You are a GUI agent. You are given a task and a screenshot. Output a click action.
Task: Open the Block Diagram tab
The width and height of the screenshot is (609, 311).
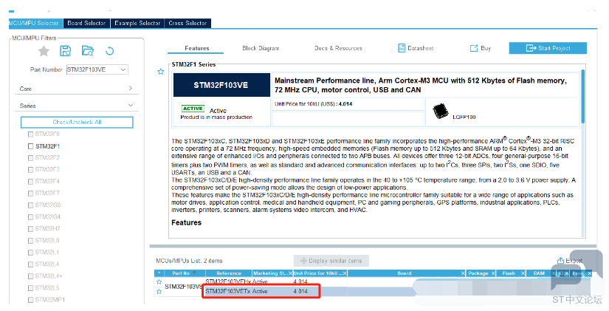pos(261,48)
